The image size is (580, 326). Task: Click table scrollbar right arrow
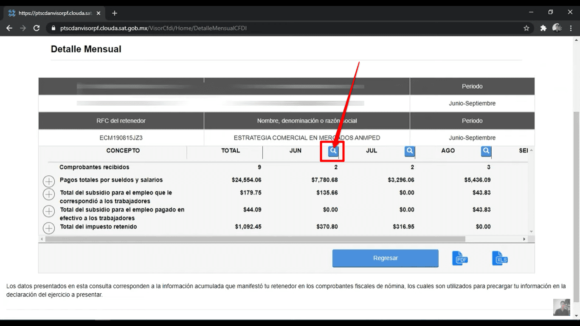[x=524, y=239]
